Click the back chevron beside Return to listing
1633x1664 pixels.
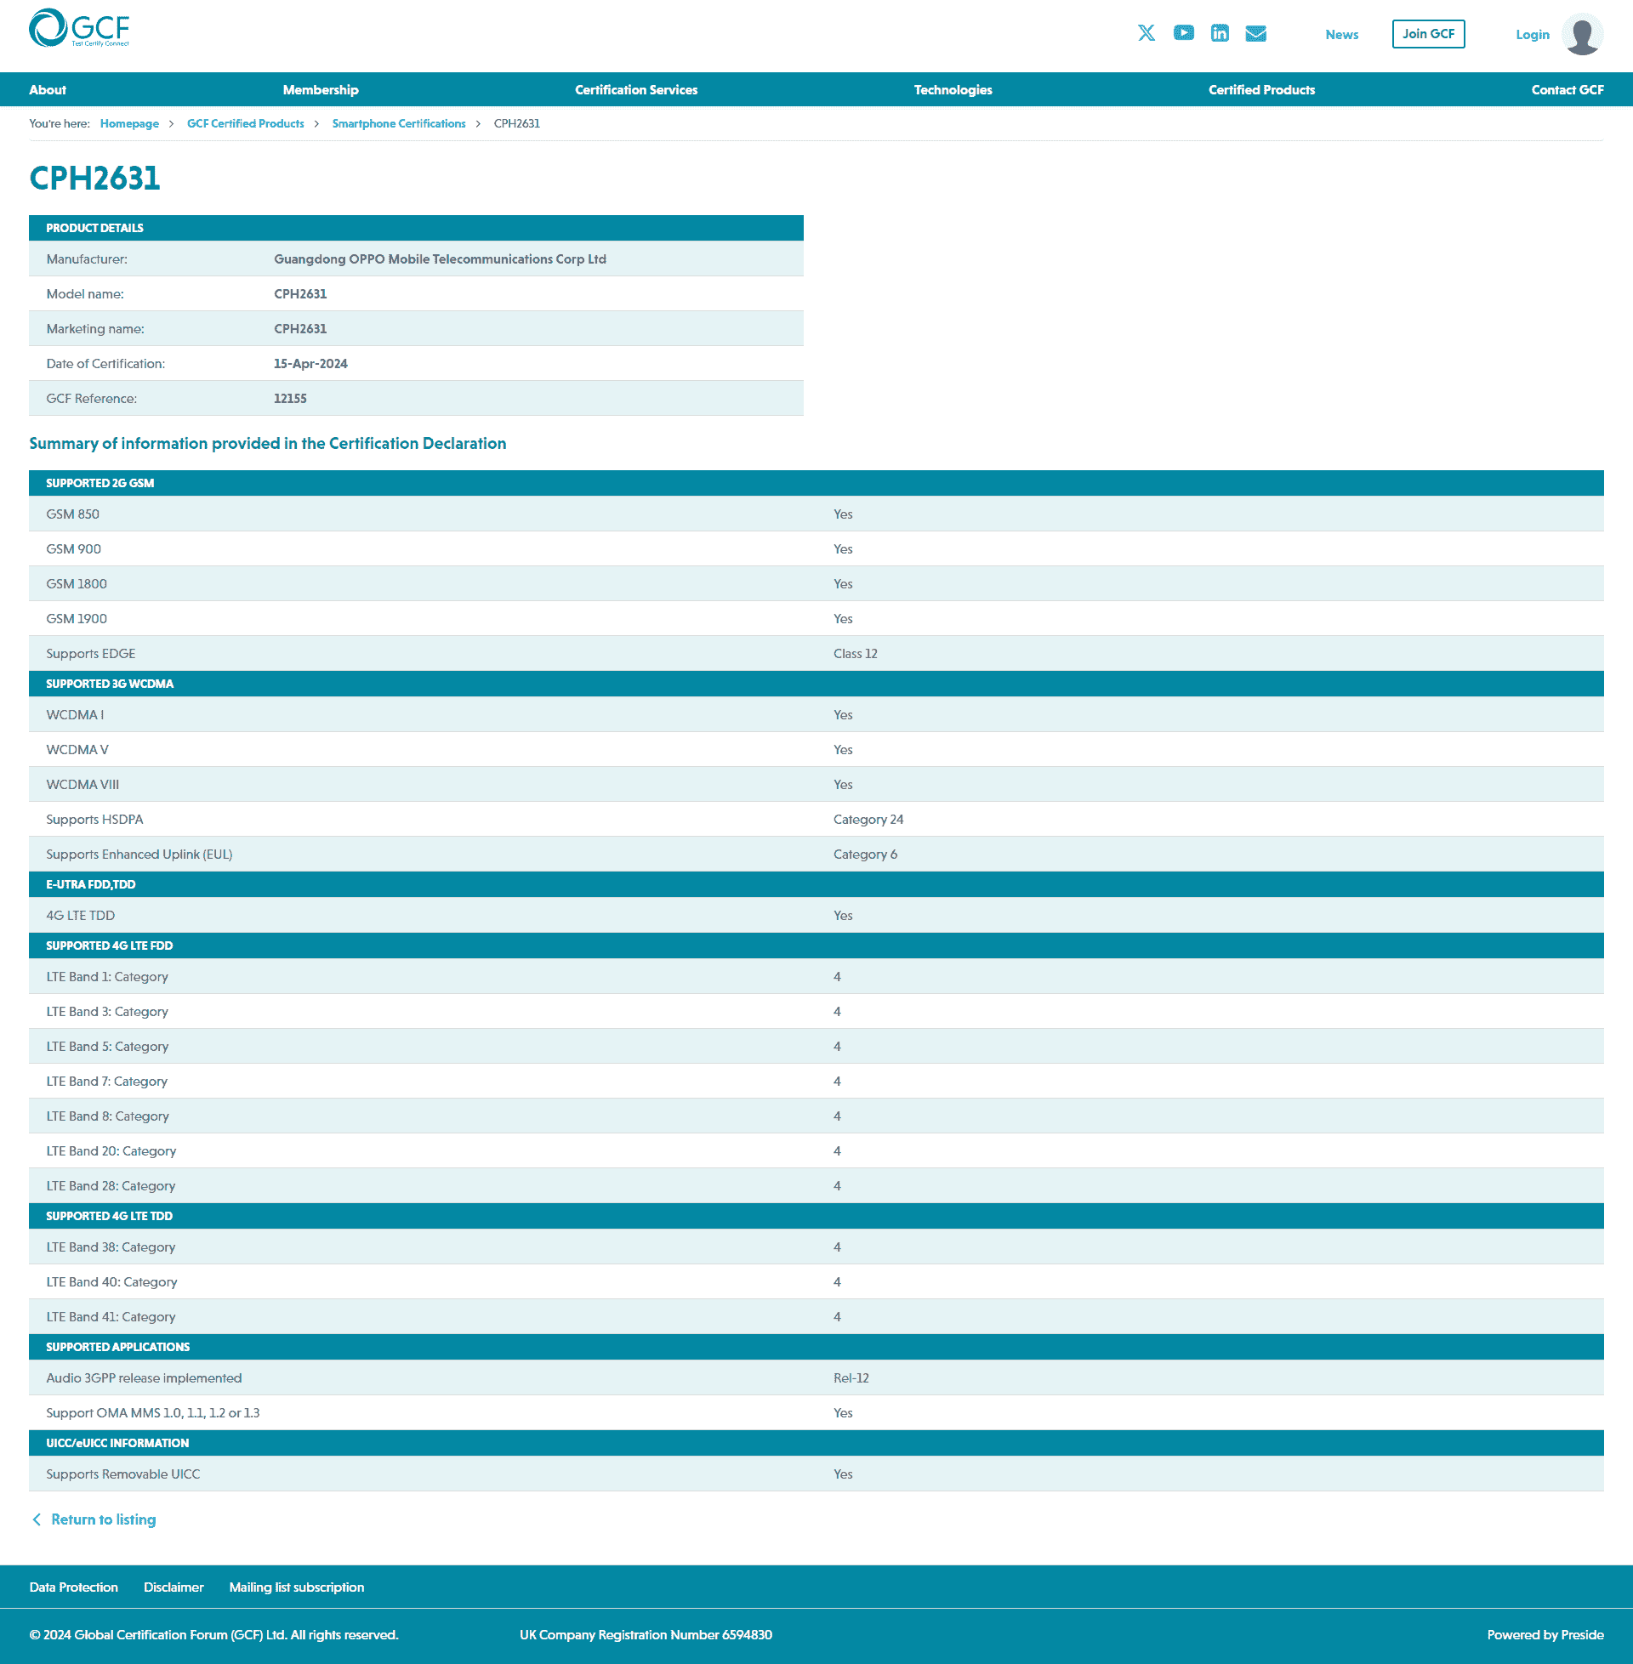37,1519
